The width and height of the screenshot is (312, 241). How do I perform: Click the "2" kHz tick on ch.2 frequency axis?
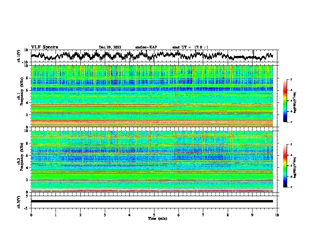click(27, 180)
